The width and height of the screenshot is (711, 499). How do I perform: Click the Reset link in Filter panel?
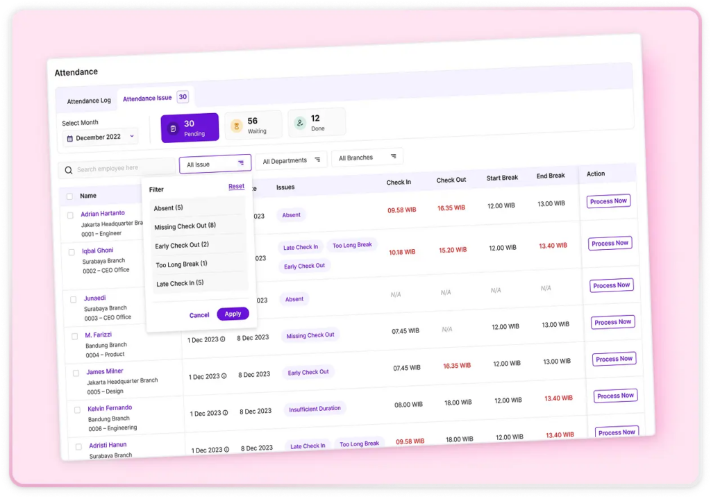tap(236, 186)
